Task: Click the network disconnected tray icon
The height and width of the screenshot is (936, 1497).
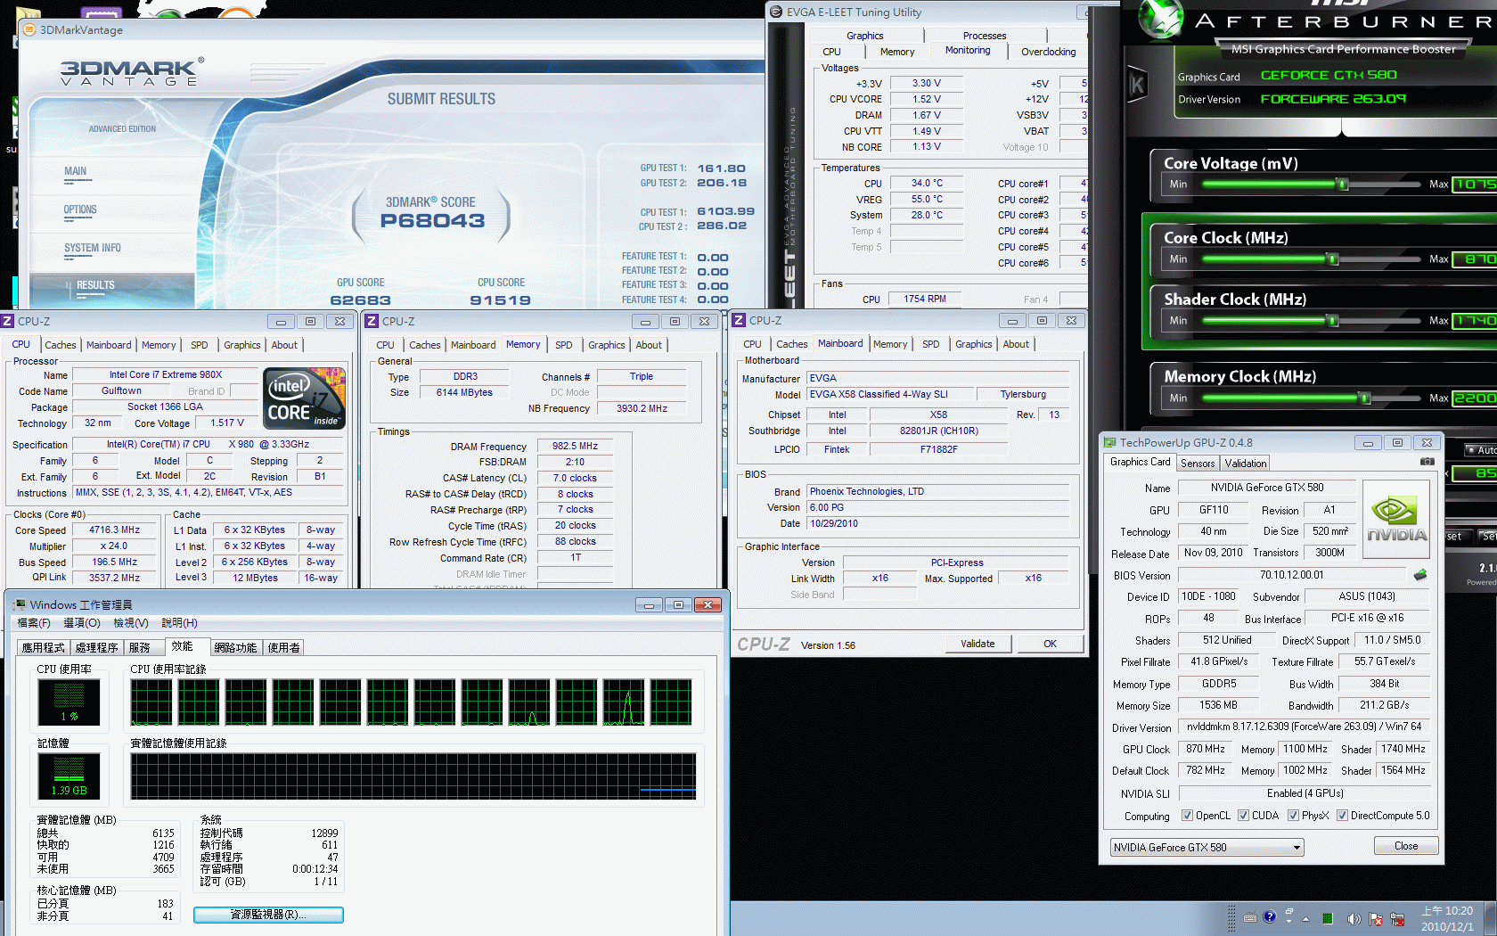Action: point(1397,918)
